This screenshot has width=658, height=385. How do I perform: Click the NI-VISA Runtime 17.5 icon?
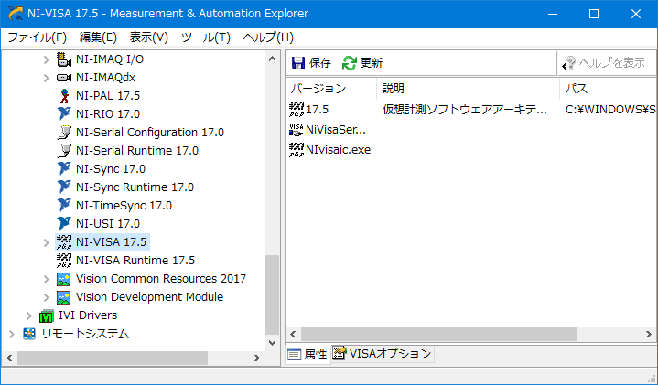(64, 261)
